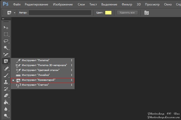Pick the Clone Stamp tool

[6, 82]
